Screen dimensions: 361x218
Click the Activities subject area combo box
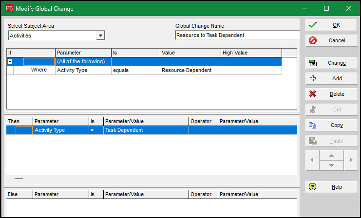coord(57,36)
